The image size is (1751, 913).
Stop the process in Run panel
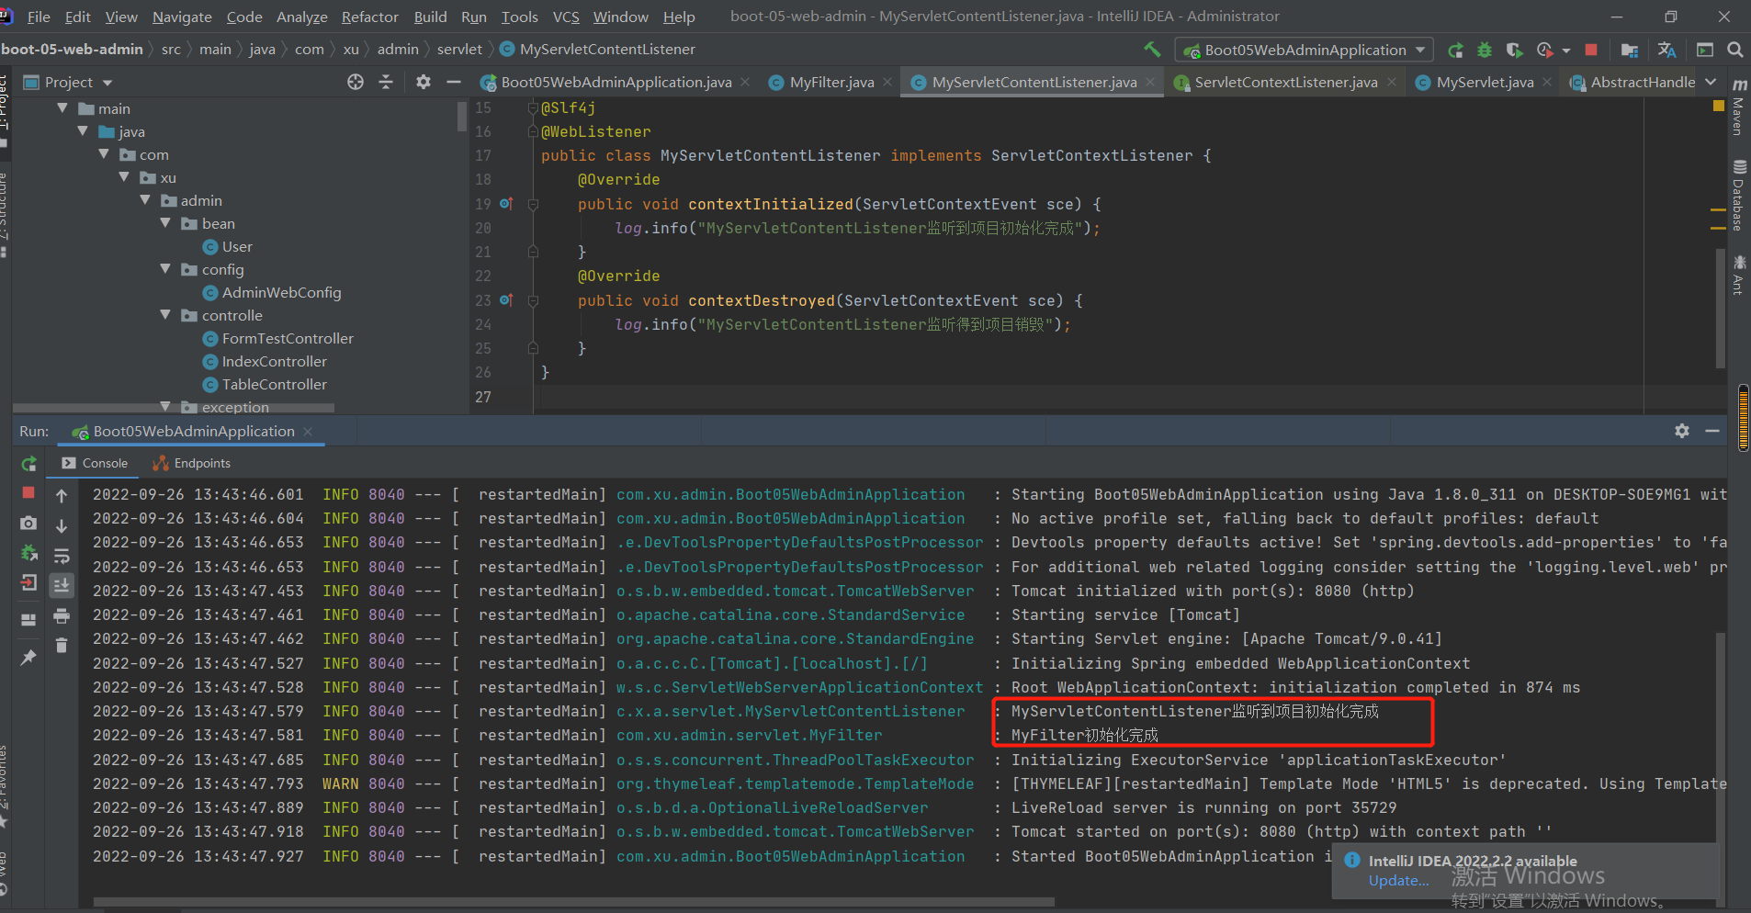pos(28,493)
